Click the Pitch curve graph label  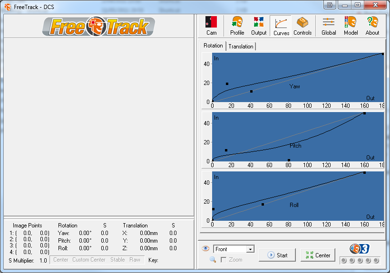pyautogui.click(x=295, y=146)
